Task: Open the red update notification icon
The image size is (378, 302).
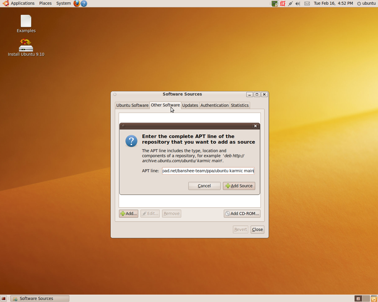Action: coord(282,4)
